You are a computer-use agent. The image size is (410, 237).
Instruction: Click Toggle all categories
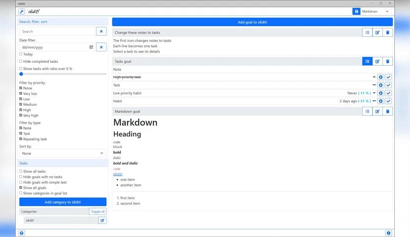pyautogui.click(x=98, y=212)
